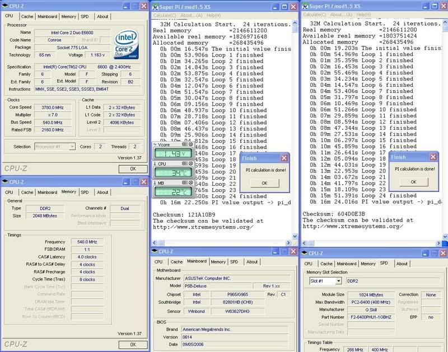Close the CPU temperature gadget with its round X icon
Screen dimensions: 448x352
tap(190, 163)
